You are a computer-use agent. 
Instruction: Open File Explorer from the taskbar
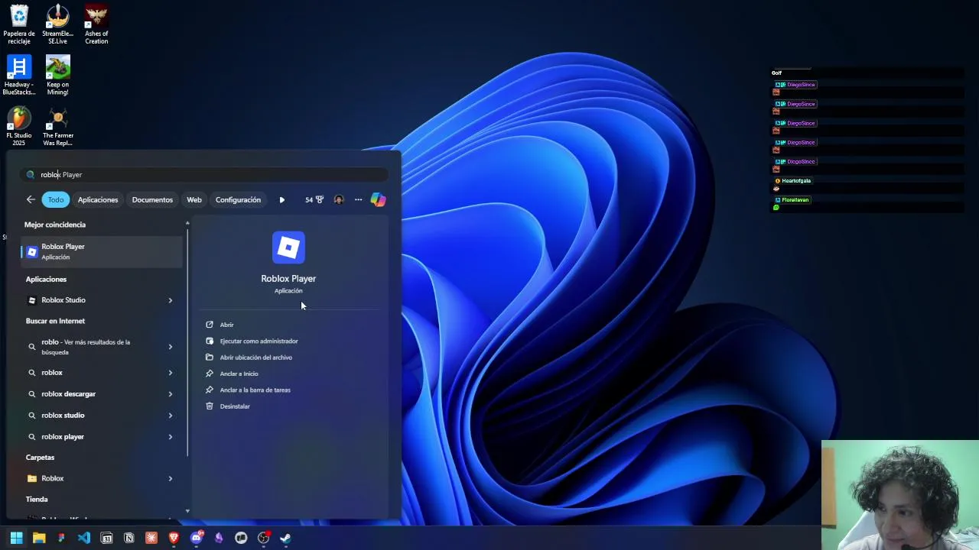click(39, 538)
